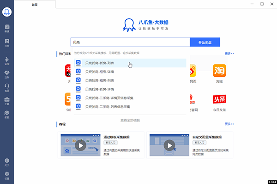The image size is (277, 184).
Task: Select the 今日头条 template icon
Action: pyautogui.click(x=219, y=100)
